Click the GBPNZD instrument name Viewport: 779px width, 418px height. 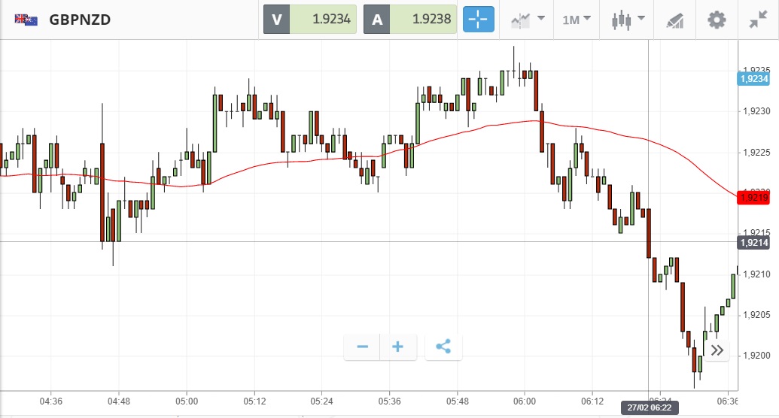pos(80,20)
